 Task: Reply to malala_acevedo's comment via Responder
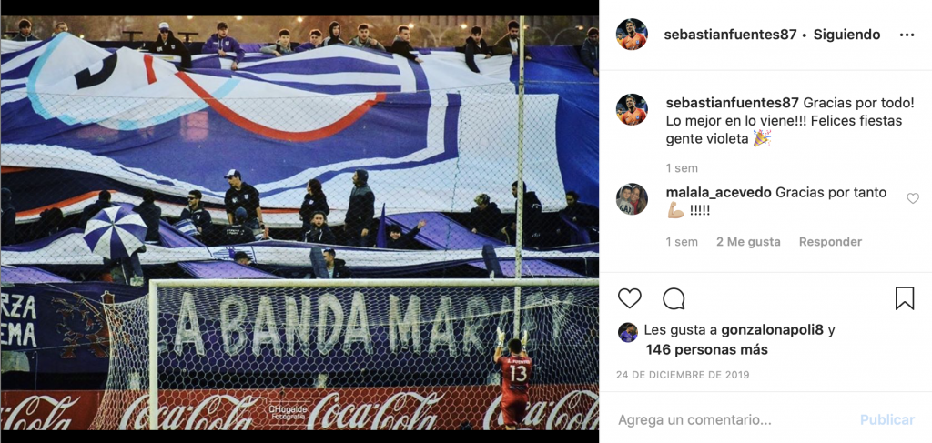pyautogui.click(x=830, y=242)
